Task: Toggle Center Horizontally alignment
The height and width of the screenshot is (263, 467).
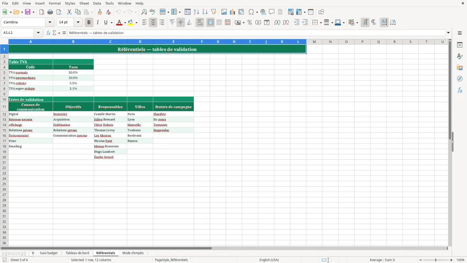Action: 153,23
